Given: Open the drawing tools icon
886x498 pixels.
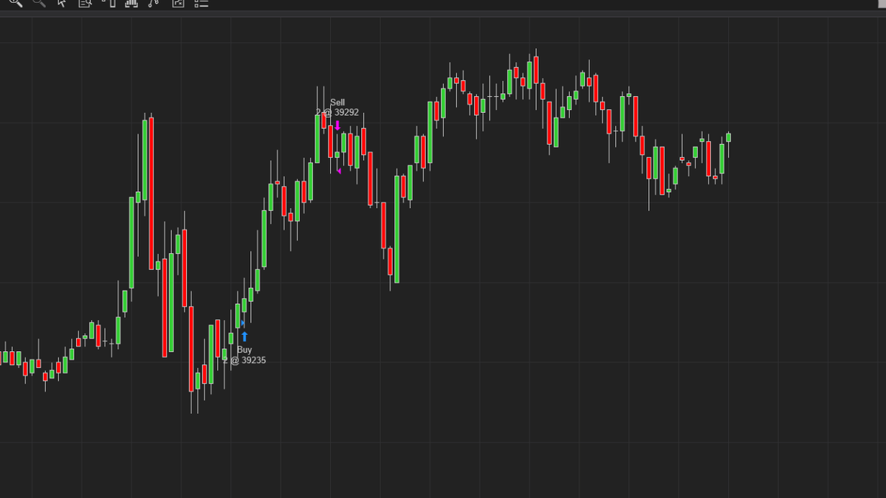Looking at the screenshot, I should [153, 3].
